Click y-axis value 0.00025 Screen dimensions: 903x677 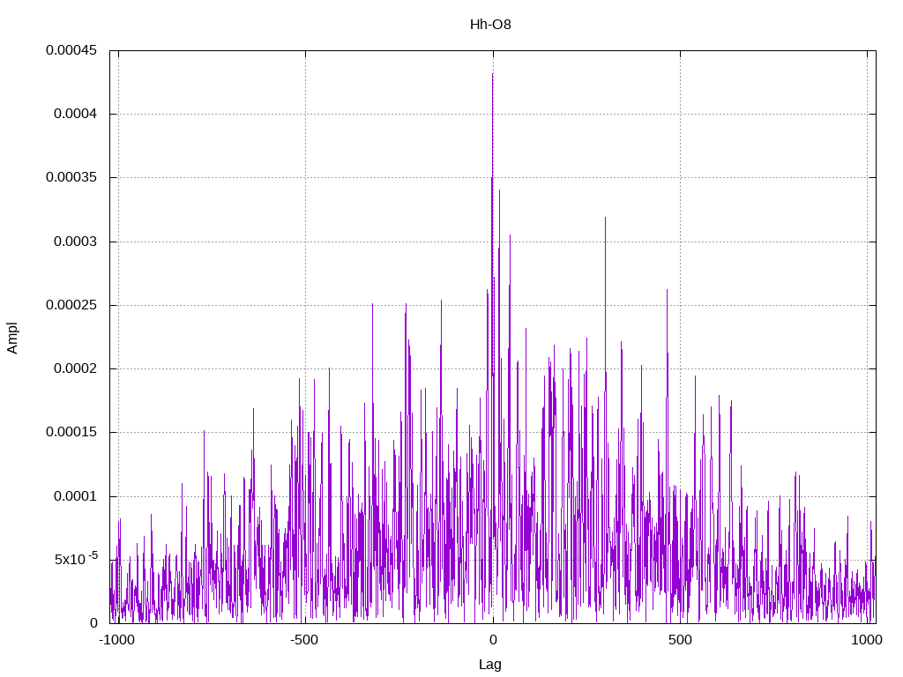(71, 305)
